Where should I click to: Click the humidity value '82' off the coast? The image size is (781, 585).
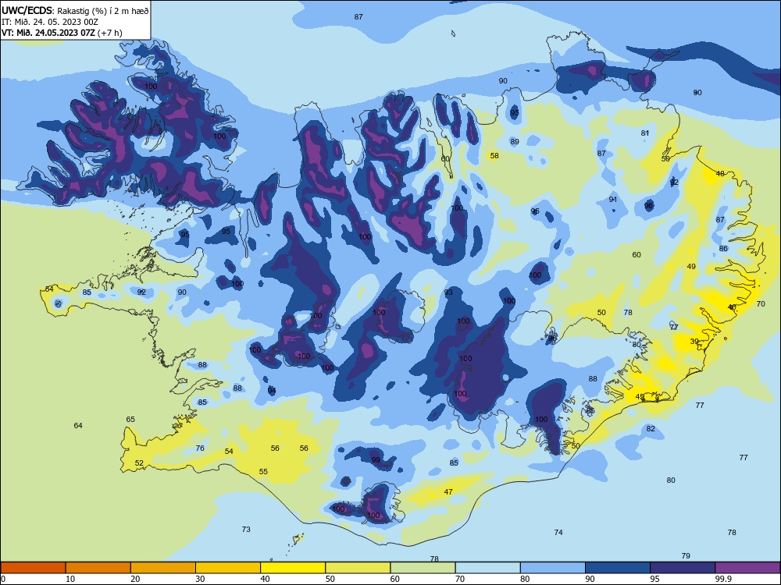point(651,429)
